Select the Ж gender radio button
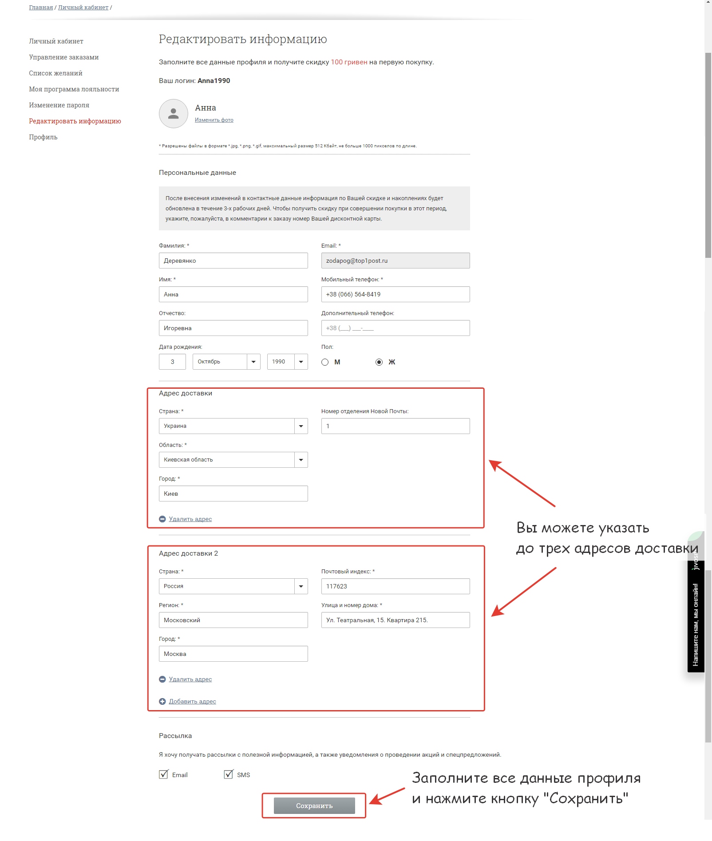712x841 pixels. [379, 362]
